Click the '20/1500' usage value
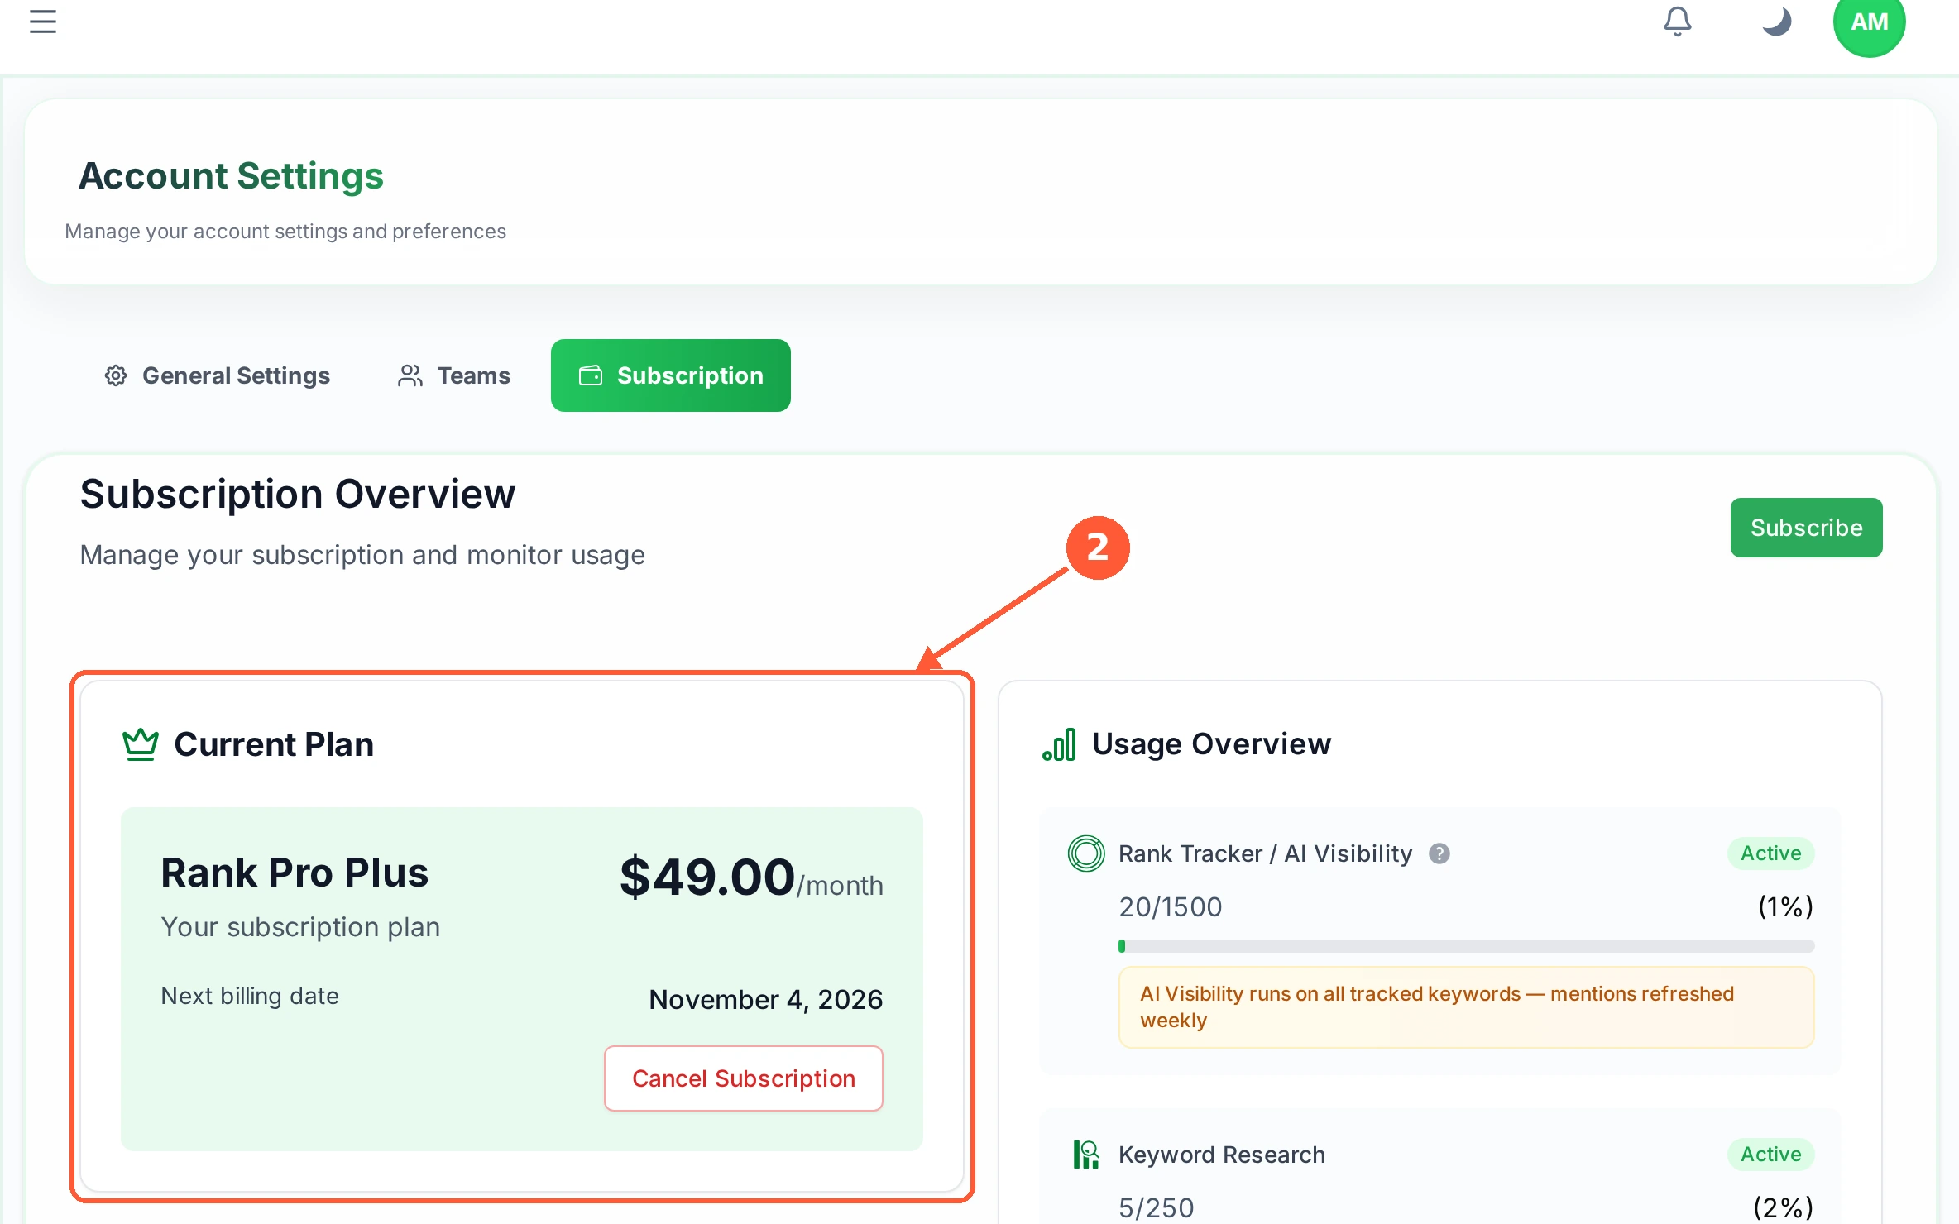The width and height of the screenshot is (1959, 1224). 1171,907
